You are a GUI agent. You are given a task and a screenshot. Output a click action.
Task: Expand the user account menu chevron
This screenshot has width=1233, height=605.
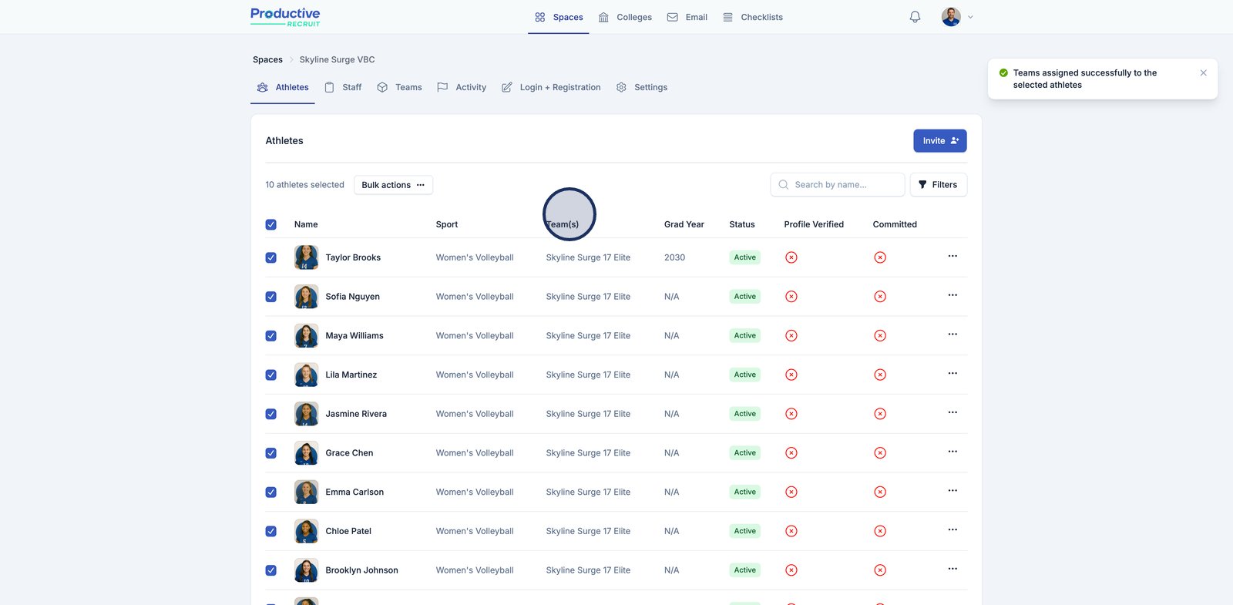click(x=970, y=17)
